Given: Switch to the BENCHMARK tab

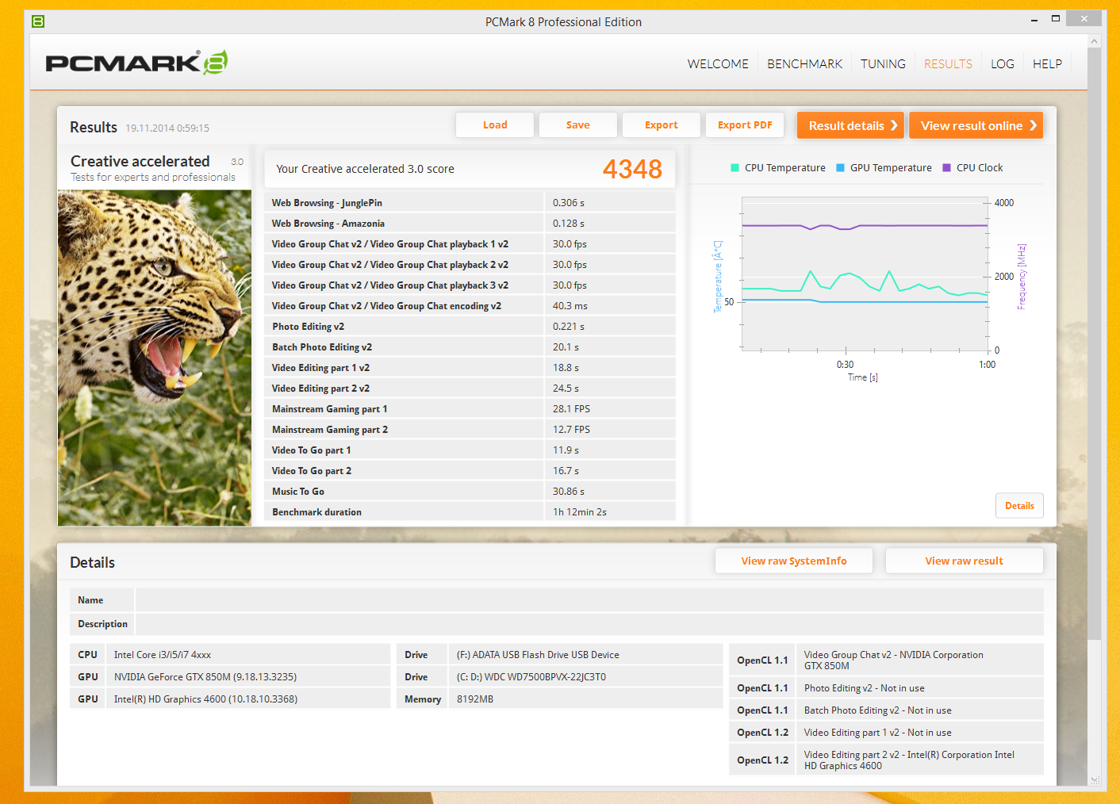Looking at the screenshot, I should [x=804, y=64].
